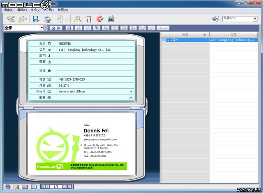Go to next card navigation button
This screenshot has width=263, height=193.
pos(65,186)
